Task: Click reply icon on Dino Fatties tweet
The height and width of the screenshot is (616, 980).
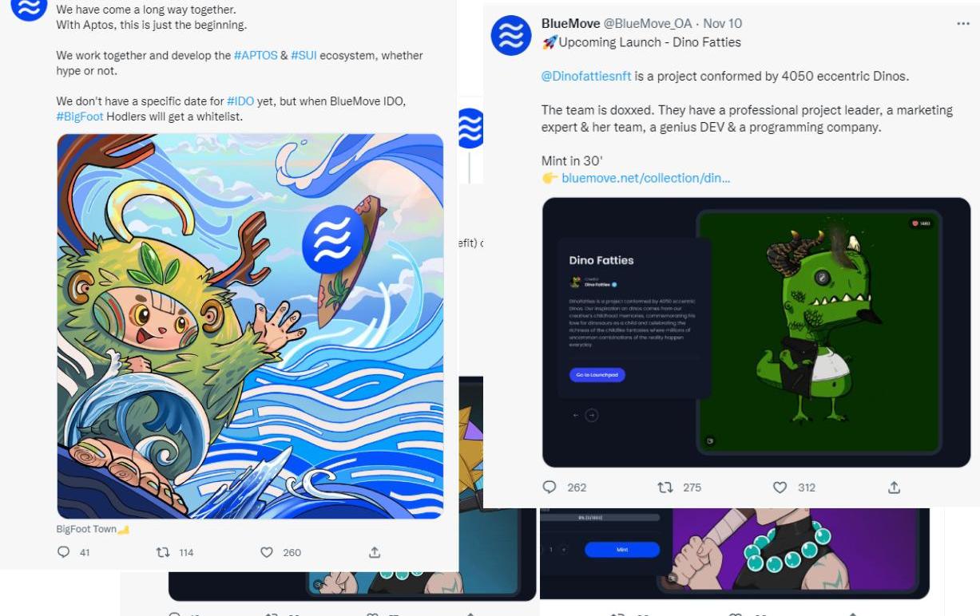Action: click(550, 487)
